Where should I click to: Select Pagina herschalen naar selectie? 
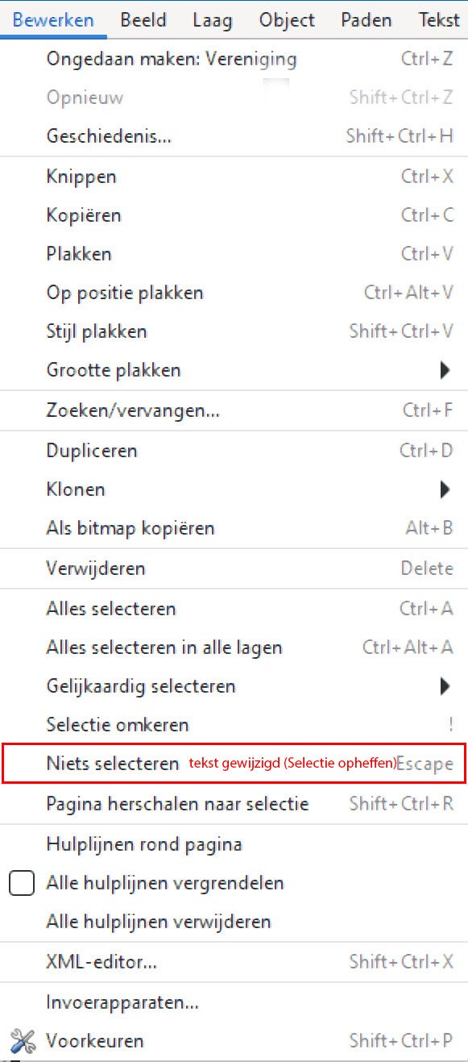tap(178, 804)
